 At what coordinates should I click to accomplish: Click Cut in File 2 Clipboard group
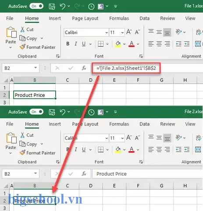(x=27, y=135)
